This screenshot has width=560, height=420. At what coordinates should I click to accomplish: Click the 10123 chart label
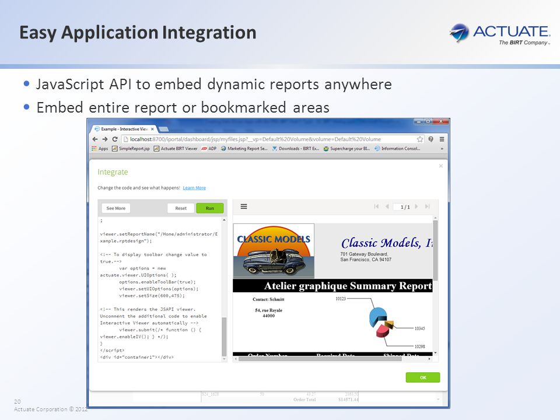click(341, 299)
